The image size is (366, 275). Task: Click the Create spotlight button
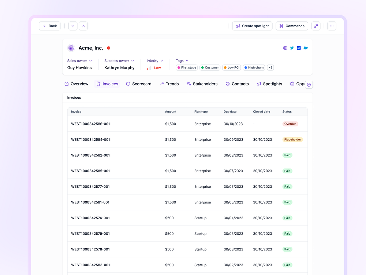(x=252, y=26)
